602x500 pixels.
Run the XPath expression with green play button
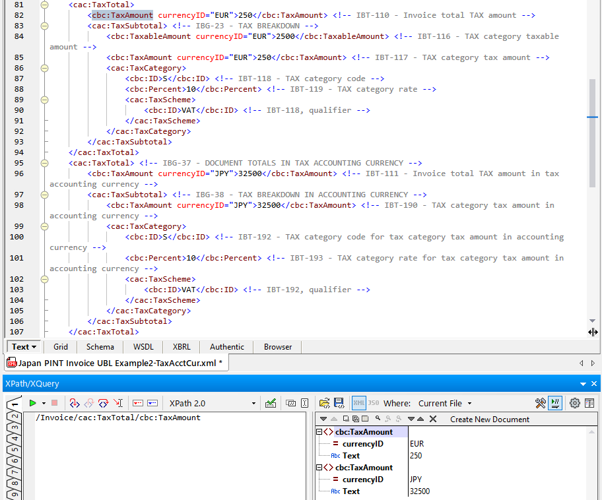pos(32,403)
